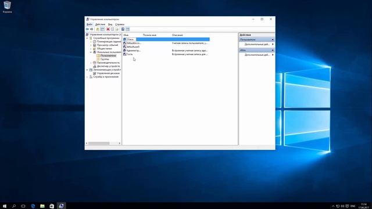
Task: Collapse the Служебные программы tree node
Action: pyautogui.click(x=87, y=38)
